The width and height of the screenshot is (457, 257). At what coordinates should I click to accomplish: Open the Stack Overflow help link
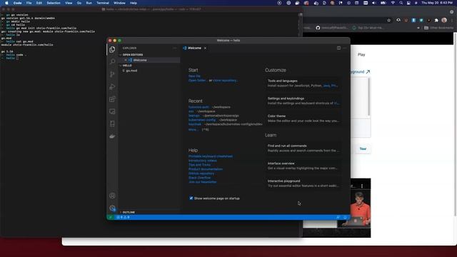[200, 178]
